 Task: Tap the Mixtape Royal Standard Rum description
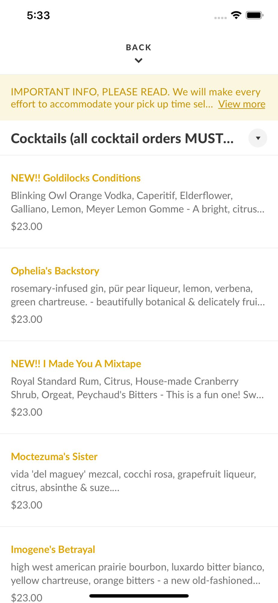pos(137,388)
